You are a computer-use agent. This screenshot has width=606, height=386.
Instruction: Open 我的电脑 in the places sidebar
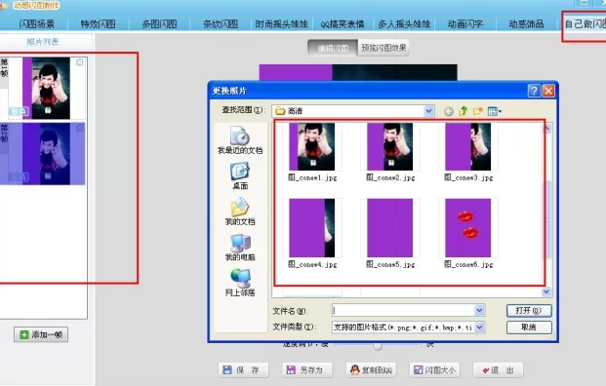click(240, 247)
